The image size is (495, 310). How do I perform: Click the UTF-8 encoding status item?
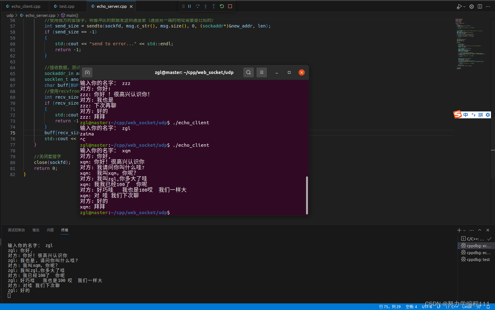coord(427,307)
